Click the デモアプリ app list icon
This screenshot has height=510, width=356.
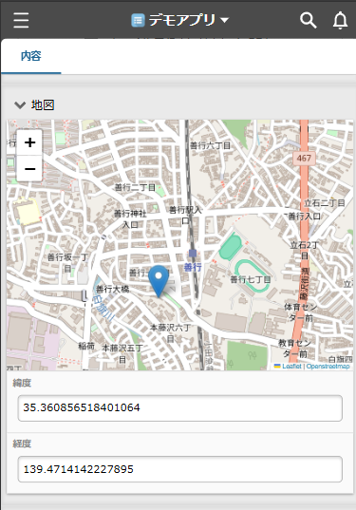(138, 21)
